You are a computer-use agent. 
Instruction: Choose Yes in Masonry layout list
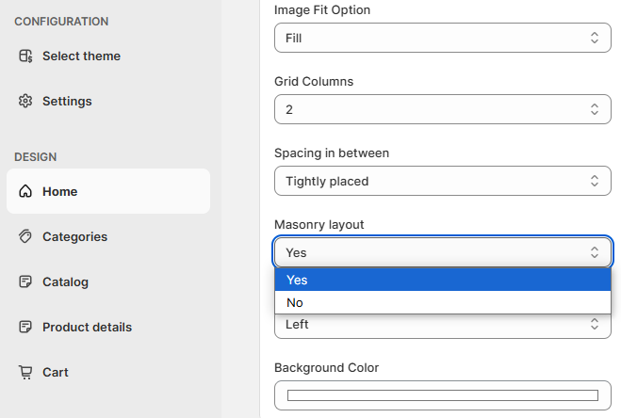[x=443, y=280]
